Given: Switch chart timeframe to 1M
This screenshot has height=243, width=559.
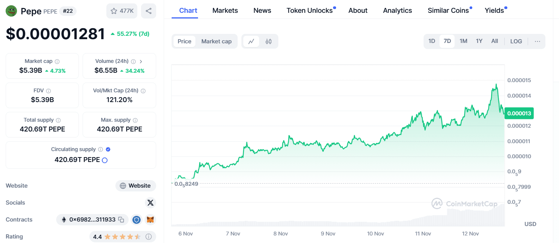Looking at the screenshot, I should (463, 41).
